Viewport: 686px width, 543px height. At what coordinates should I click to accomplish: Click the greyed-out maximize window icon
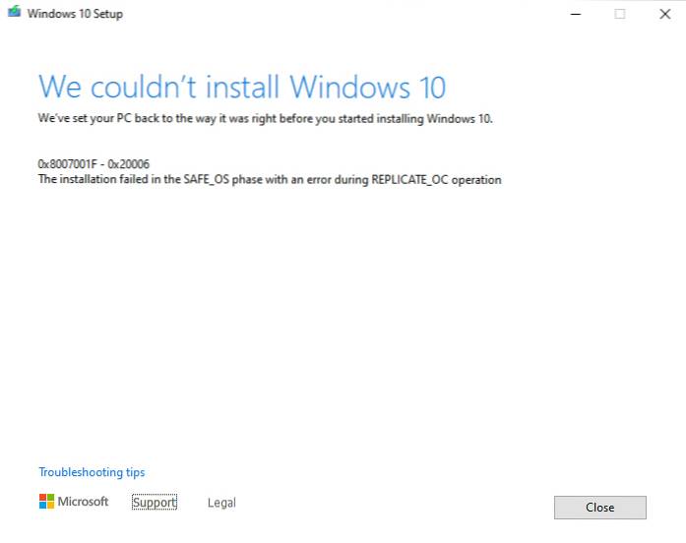pyautogui.click(x=619, y=14)
